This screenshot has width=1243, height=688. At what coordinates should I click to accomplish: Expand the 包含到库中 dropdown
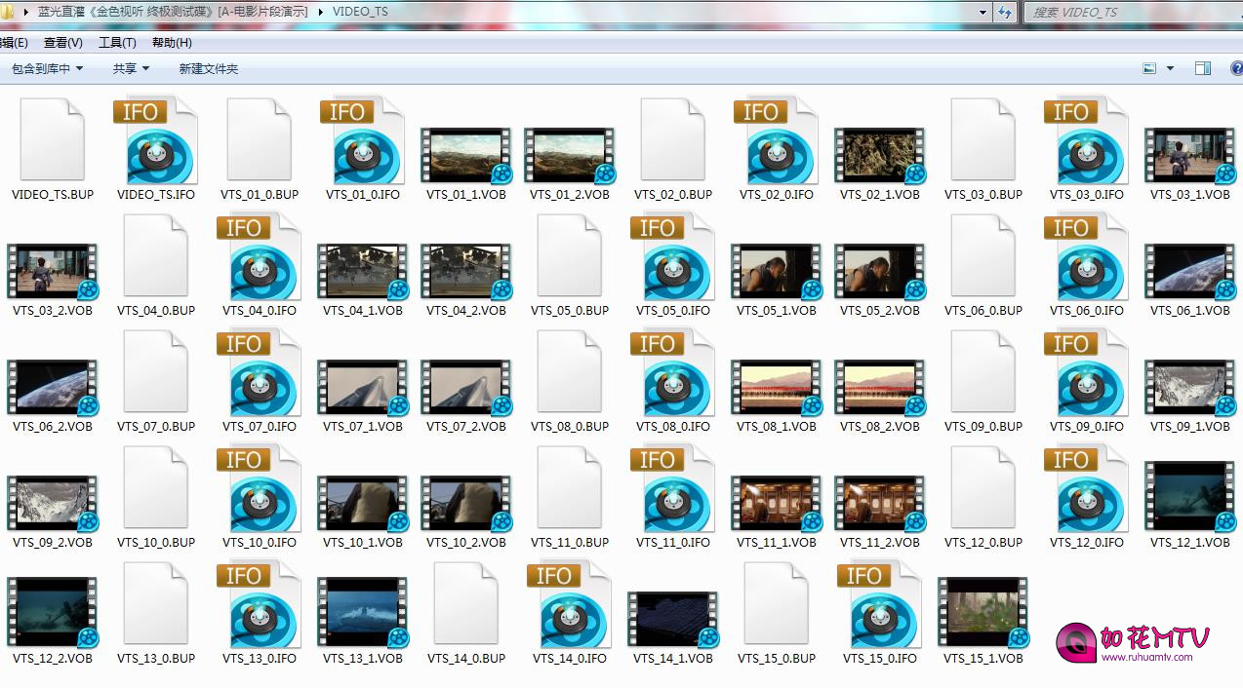point(48,68)
